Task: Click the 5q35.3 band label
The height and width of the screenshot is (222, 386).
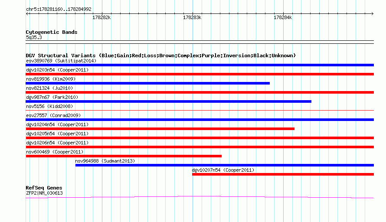Action: coord(34,37)
